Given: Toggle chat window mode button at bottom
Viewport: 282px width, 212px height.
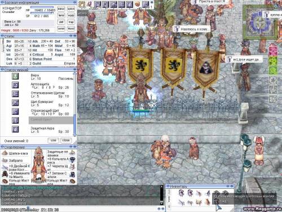Looking at the screenshot, I should coord(159,209).
